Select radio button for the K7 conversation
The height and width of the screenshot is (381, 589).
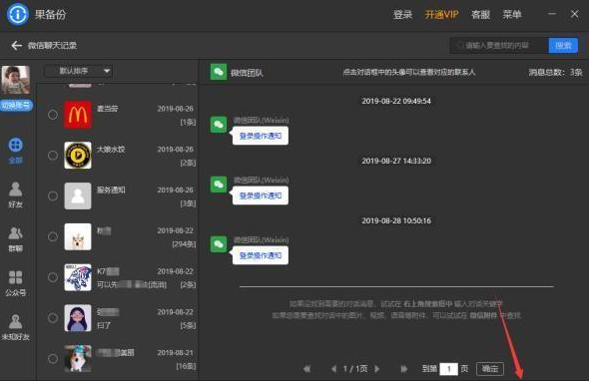pyautogui.click(x=53, y=277)
